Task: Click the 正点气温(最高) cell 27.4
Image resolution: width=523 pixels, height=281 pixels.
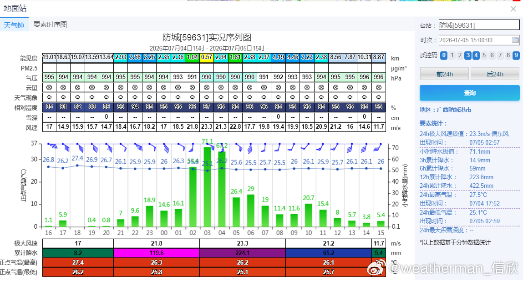Action: [x=78, y=263]
